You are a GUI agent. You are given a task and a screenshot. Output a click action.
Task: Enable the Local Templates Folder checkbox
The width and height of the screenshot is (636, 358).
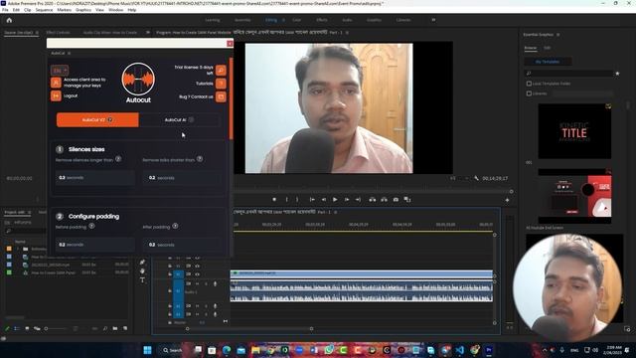point(529,84)
